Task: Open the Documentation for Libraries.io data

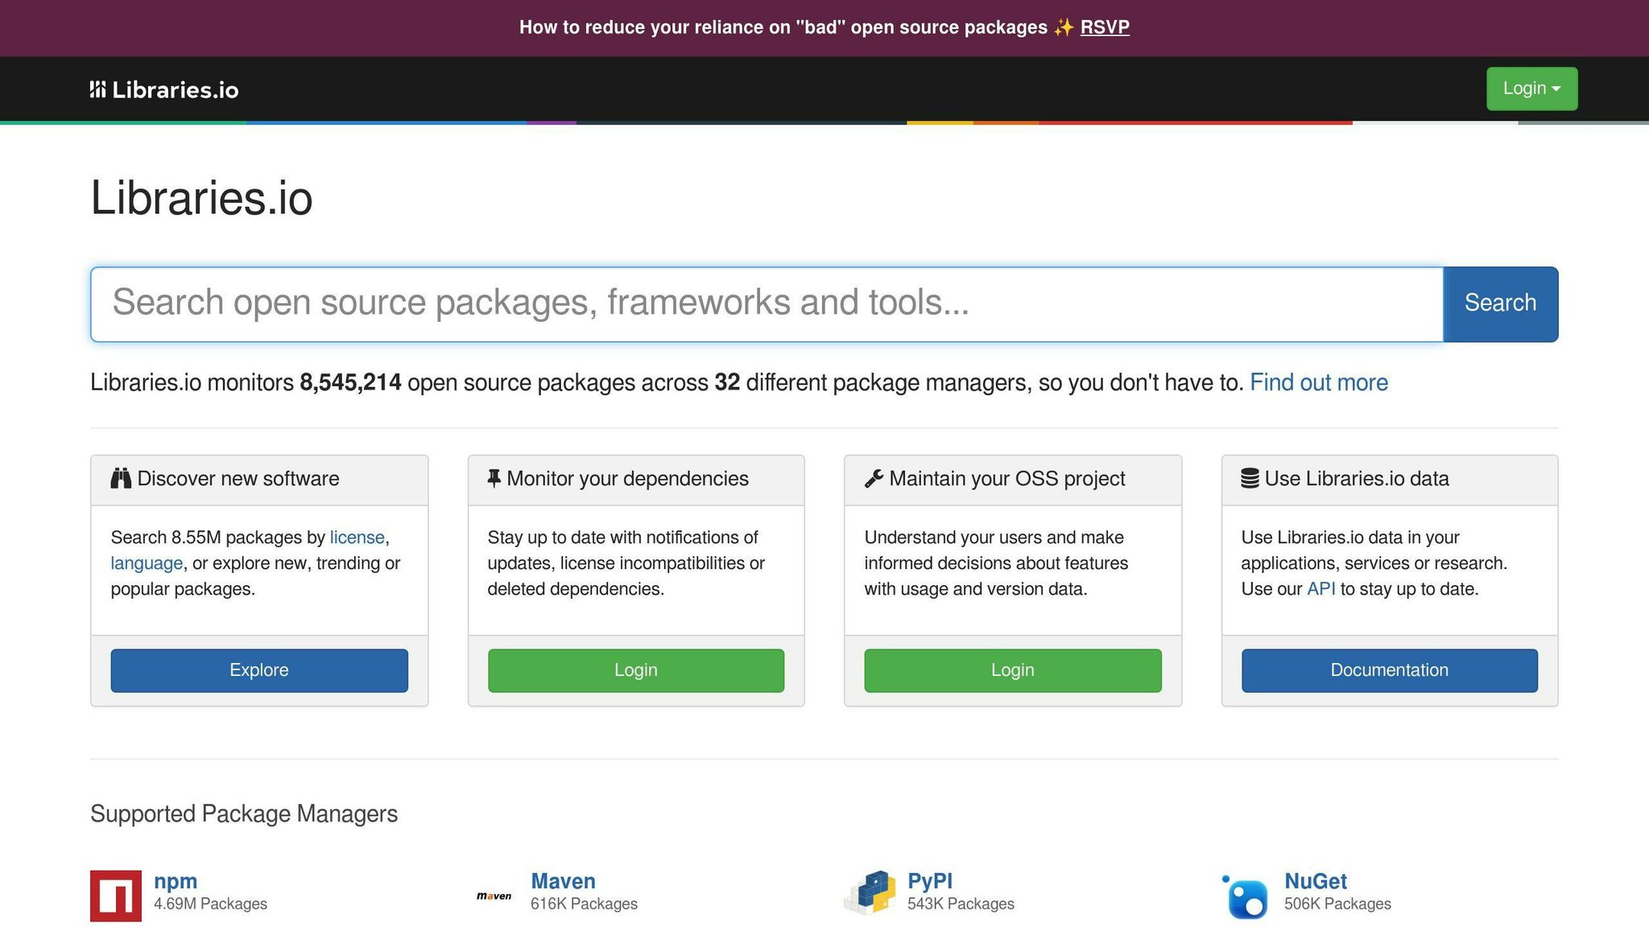Action: pyautogui.click(x=1389, y=669)
